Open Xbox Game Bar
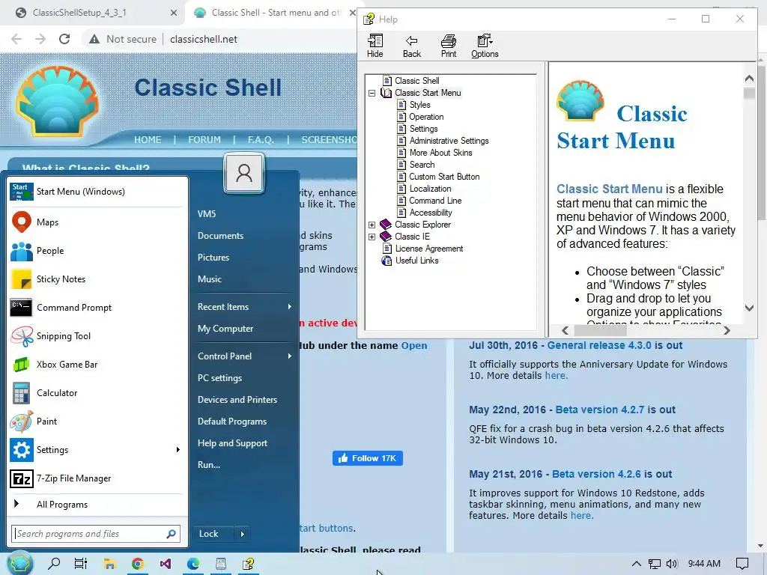Viewport: 767px width, 575px height. [x=97, y=365]
